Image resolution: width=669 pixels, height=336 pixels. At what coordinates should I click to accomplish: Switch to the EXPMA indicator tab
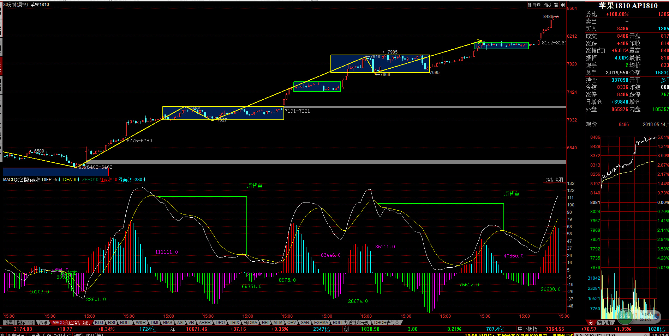click(321, 323)
